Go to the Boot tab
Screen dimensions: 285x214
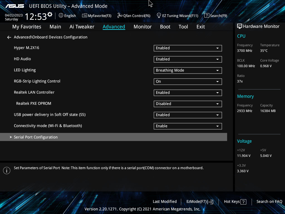[165, 27]
